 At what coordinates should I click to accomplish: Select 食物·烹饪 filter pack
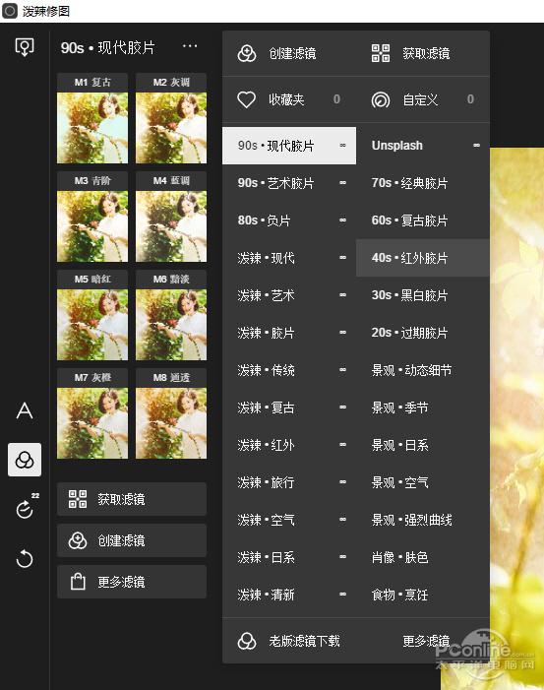(423, 595)
